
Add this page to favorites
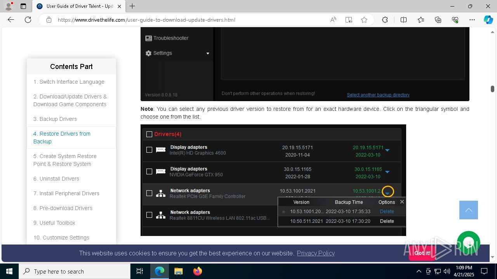click(364, 20)
